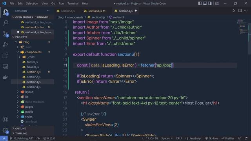Open the Manage gear menu
Image resolution: width=251 pixels, height=141 pixels.
pos(5,130)
